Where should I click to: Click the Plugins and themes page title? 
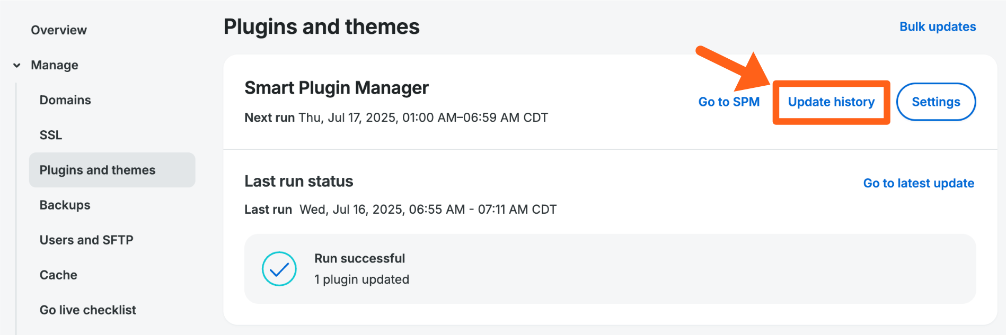coord(321,27)
